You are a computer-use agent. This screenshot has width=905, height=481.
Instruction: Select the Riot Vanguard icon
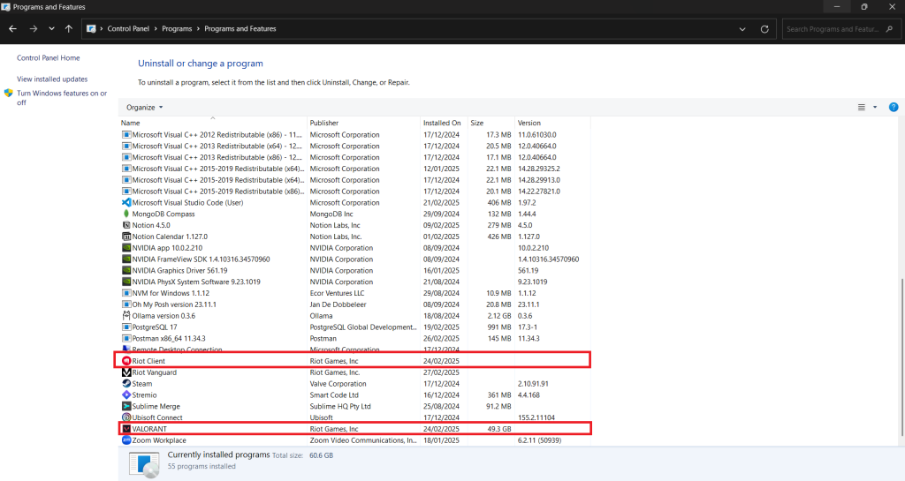[126, 372]
